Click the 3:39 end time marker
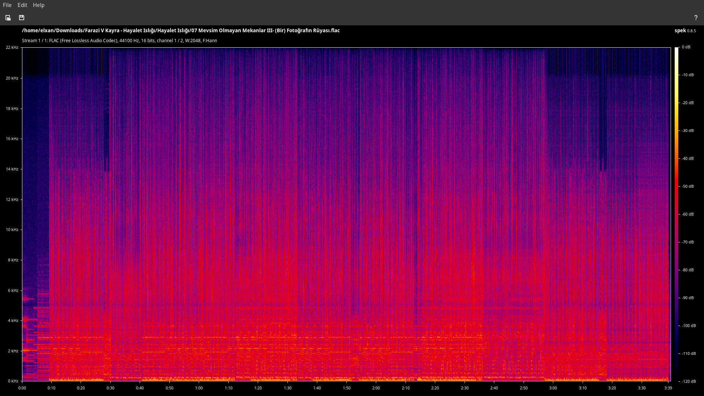The height and width of the screenshot is (396, 704). point(668,388)
